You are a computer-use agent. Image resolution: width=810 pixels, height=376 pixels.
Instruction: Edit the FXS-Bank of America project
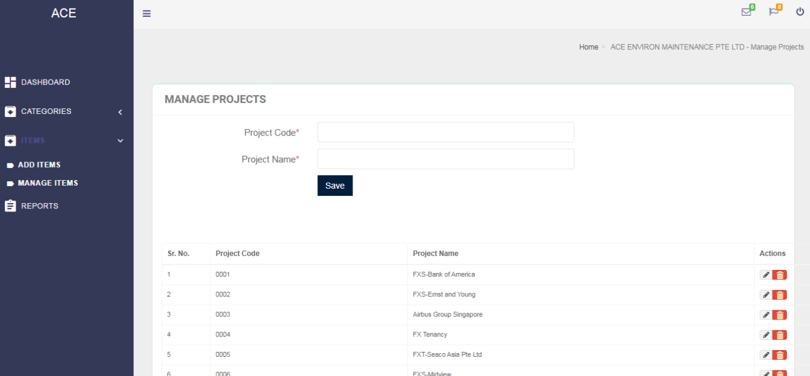(x=765, y=275)
